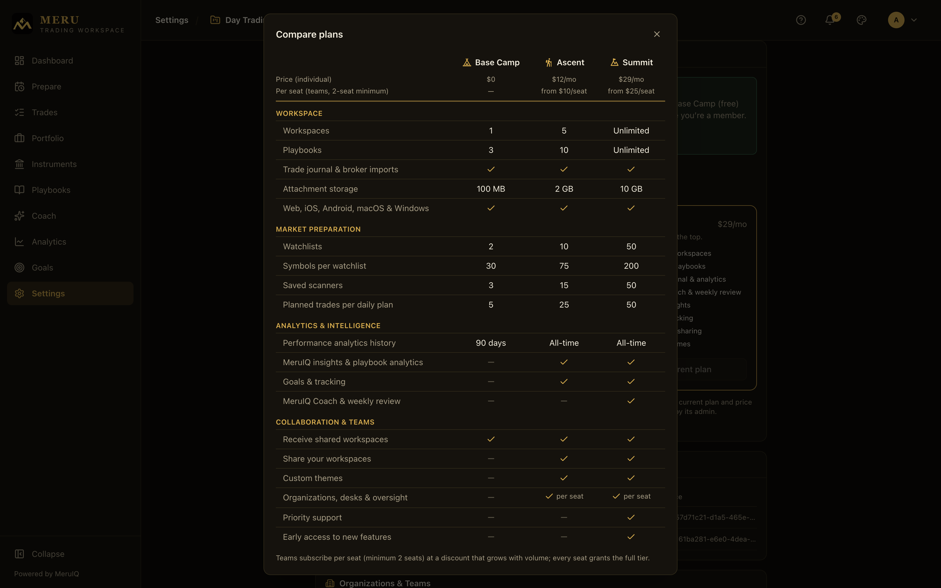Click the Meru mountain logo
This screenshot has width=941, height=588.
coord(22,24)
